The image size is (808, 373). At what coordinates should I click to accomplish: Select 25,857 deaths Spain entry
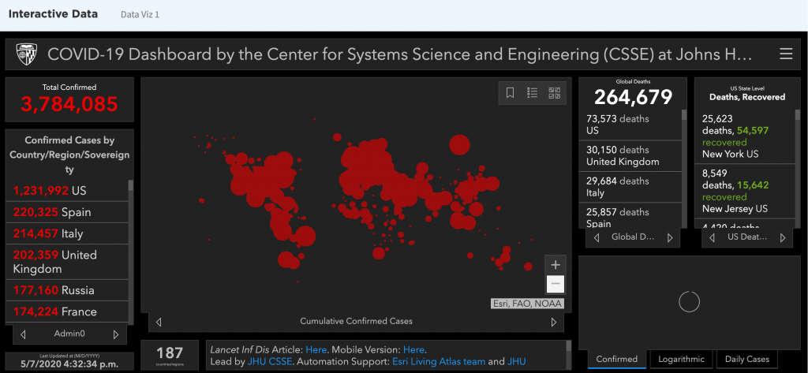pos(630,216)
